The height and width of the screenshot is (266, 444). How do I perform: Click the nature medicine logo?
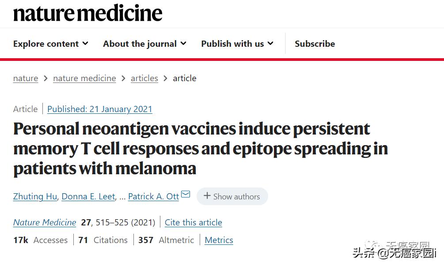(x=88, y=13)
